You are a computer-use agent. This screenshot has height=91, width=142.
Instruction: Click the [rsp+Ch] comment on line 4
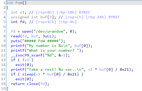[74, 17]
